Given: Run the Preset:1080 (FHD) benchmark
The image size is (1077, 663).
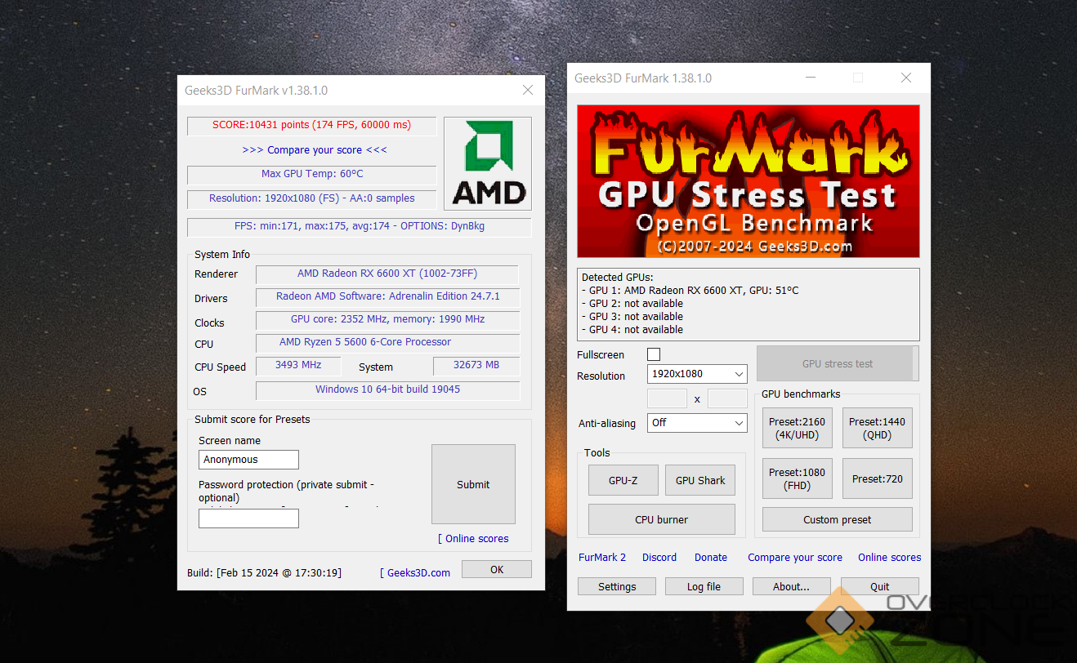Looking at the screenshot, I should 797,478.
